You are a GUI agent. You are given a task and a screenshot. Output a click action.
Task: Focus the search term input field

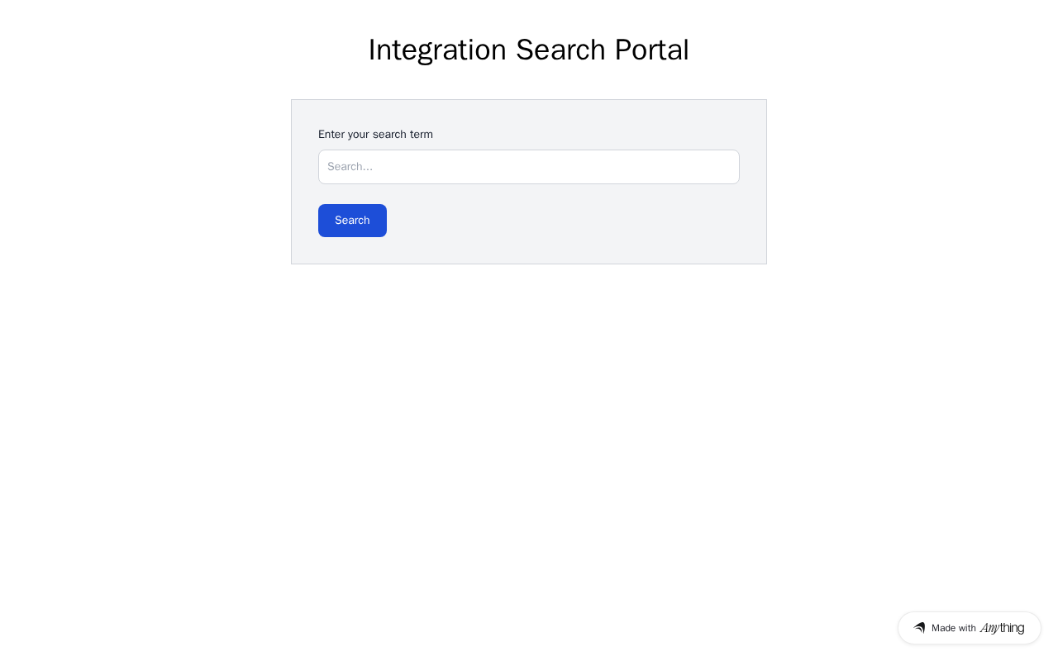coord(529,167)
